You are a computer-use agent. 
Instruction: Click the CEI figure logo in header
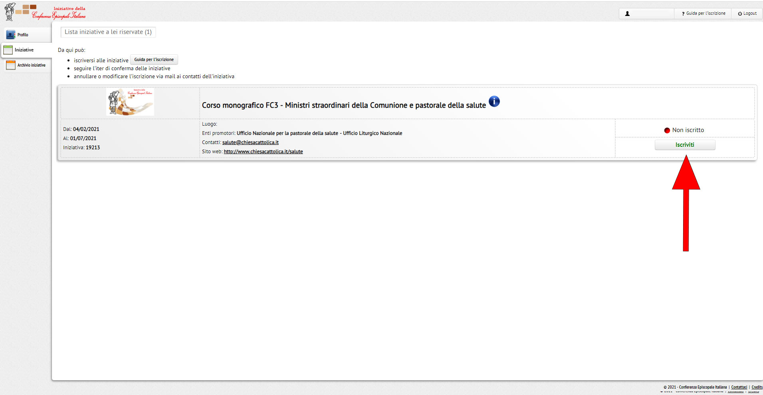click(x=10, y=12)
